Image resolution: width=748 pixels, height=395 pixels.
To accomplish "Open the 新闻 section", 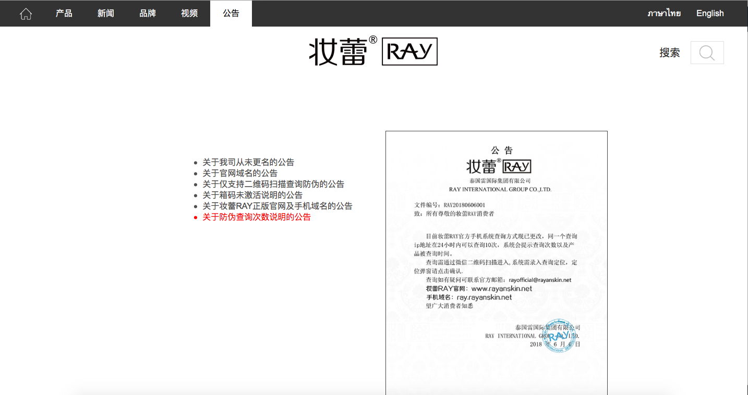I will click(x=105, y=13).
